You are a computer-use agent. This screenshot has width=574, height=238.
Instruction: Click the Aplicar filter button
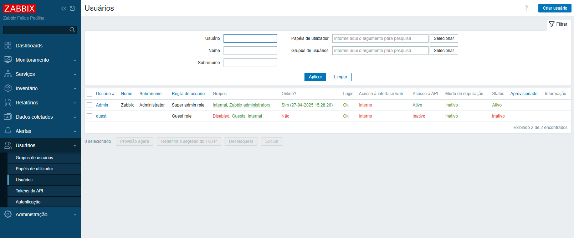[x=315, y=77]
